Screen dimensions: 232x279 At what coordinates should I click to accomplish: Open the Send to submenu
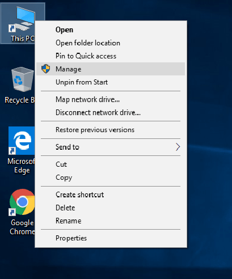[111, 147]
